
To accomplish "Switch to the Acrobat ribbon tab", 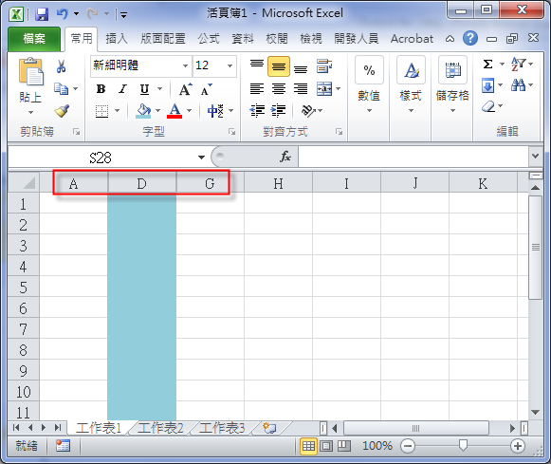I will tap(412, 39).
